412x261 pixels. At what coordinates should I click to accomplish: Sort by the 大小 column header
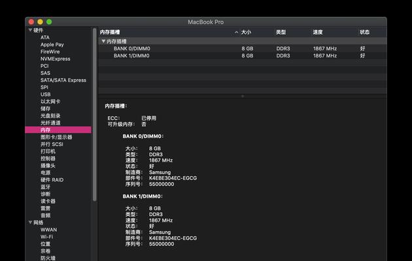point(246,32)
